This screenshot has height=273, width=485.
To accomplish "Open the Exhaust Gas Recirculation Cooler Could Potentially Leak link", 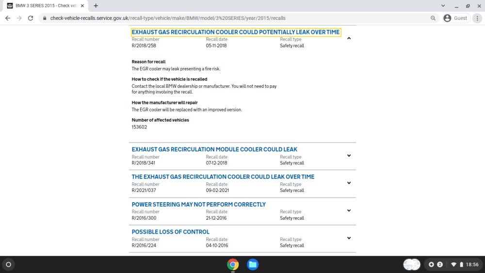I will [x=236, y=32].
